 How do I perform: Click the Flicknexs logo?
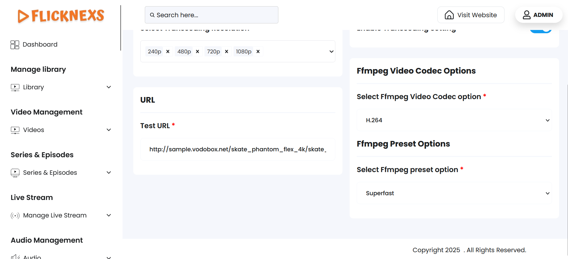point(61,16)
